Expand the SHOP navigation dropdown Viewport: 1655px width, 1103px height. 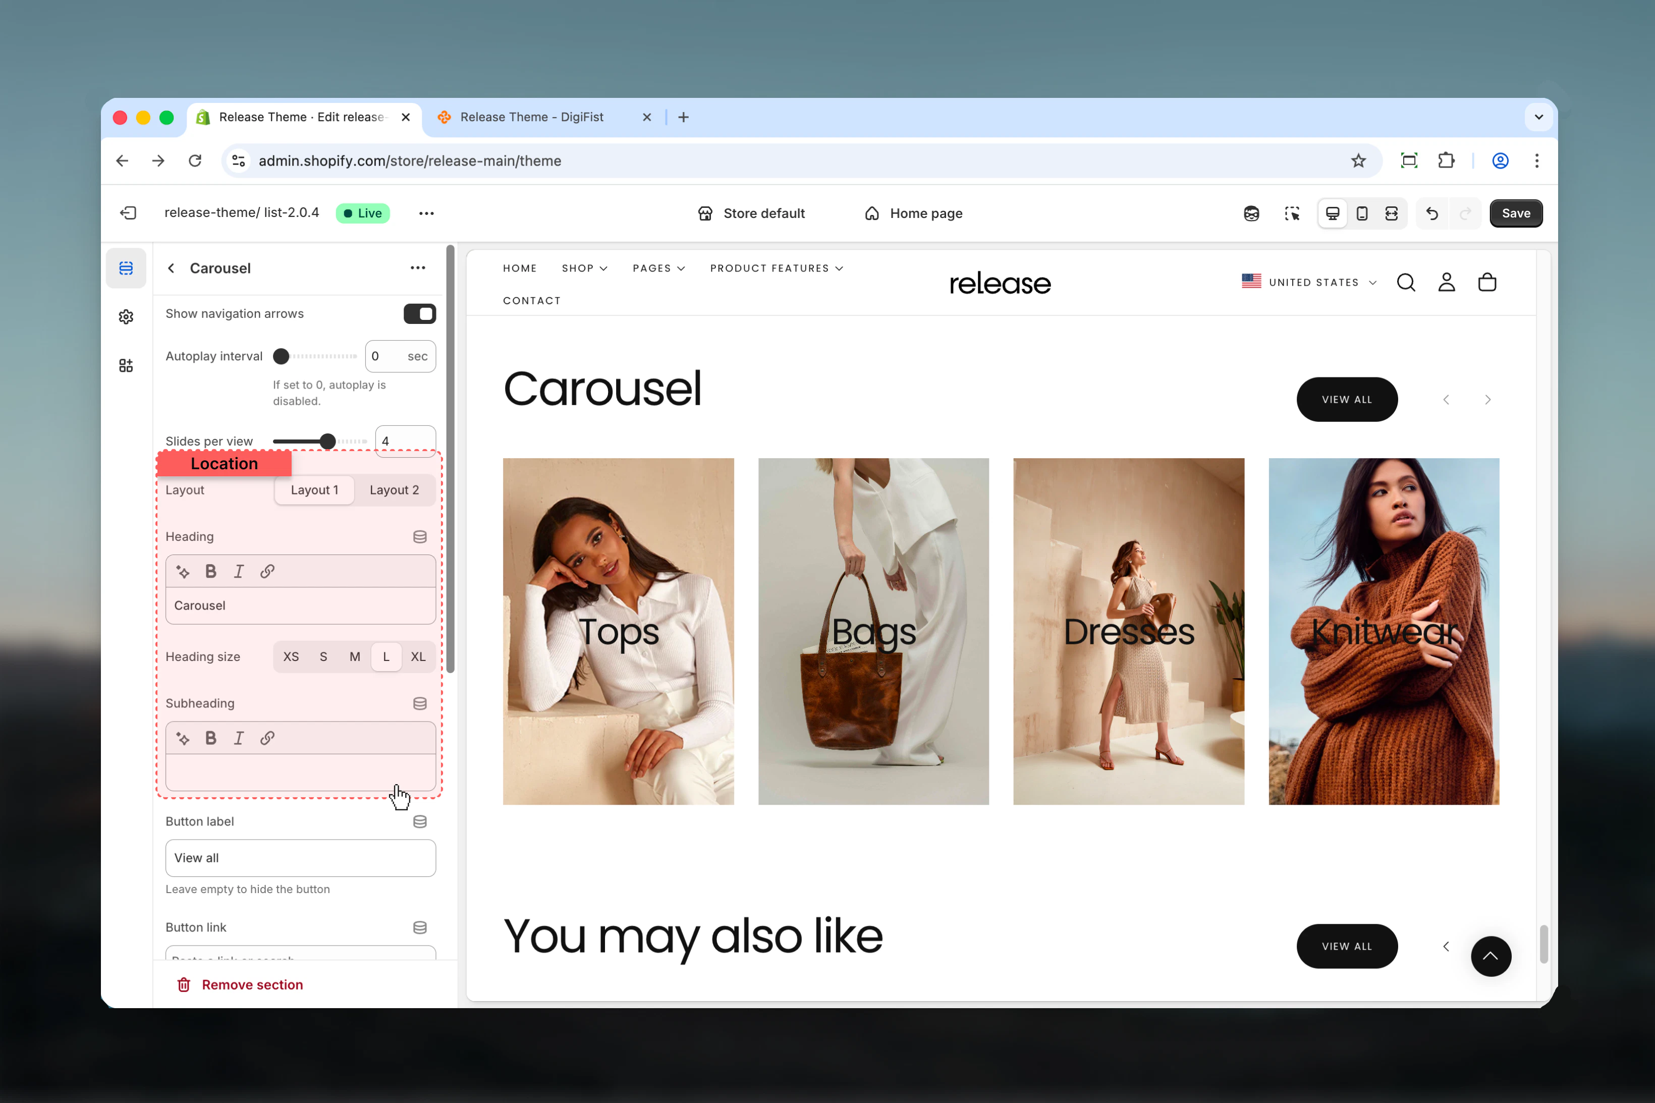pos(584,268)
